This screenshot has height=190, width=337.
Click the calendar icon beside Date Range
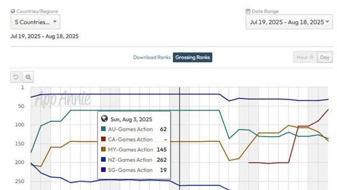[248, 11]
